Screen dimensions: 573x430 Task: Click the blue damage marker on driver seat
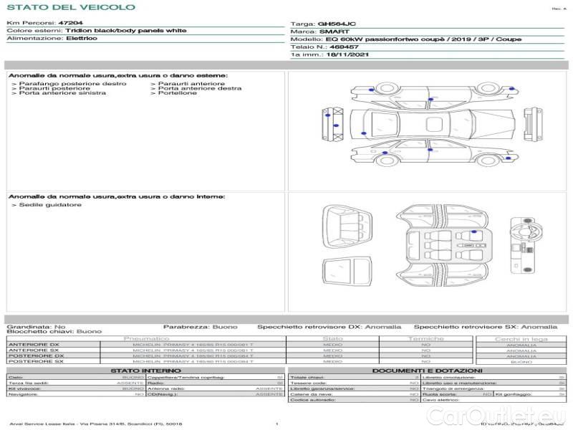click(473, 231)
